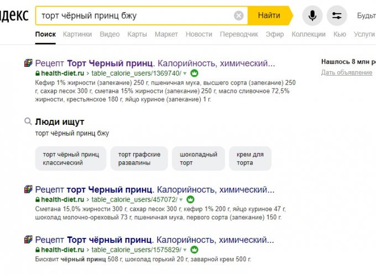The width and height of the screenshot is (376, 275).
Task: Click the magnifier icon beside Люди ищут
Action: pyautogui.click(x=28, y=121)
